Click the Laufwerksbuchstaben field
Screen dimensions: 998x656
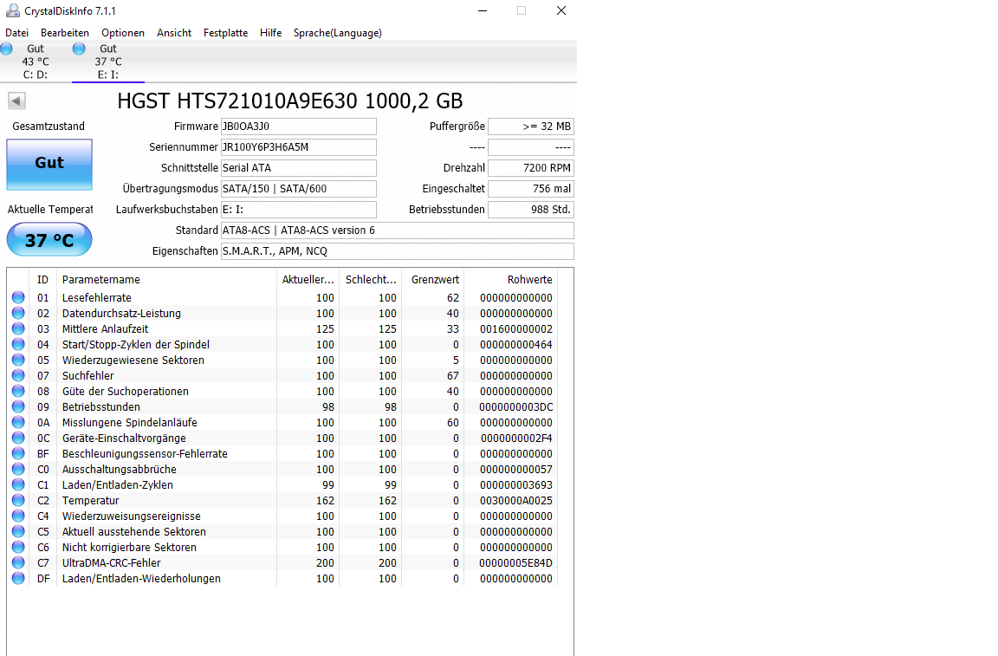tap(299, 210)
